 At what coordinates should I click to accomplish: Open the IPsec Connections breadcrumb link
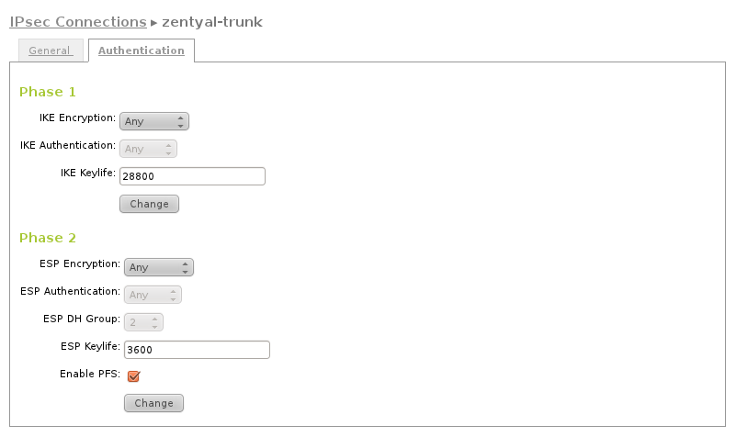click(77, 20)
